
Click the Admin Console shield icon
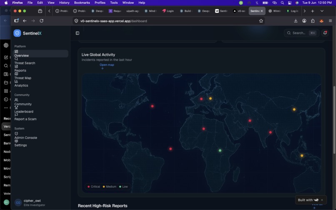[x=16, y=134]
